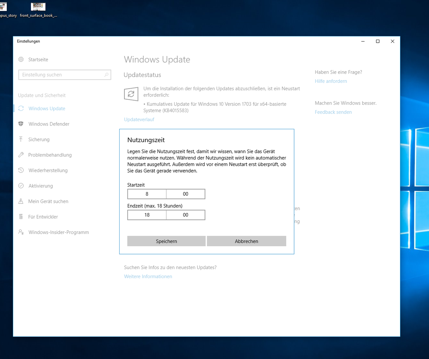Click the Sicherung upload arrow icon
The height and width of the screenshot is (359, 429).
pyautogui.click(x=21, y=139)
